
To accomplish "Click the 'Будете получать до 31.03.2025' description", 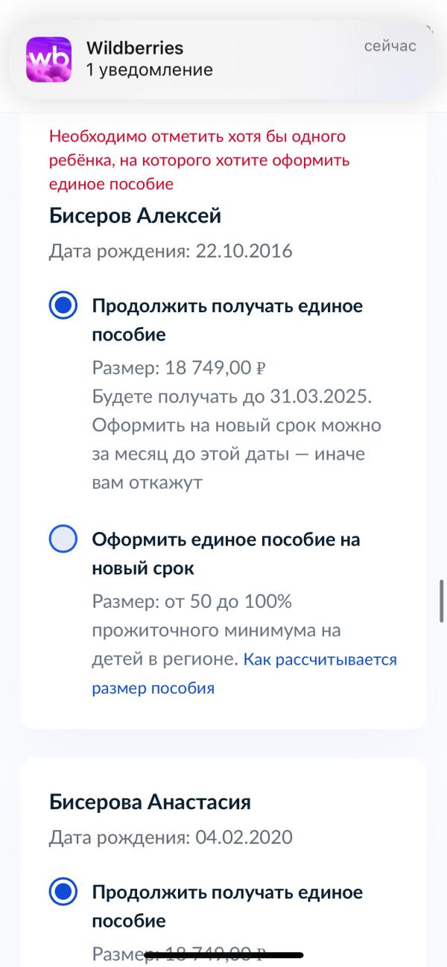I will pos(232,396).
